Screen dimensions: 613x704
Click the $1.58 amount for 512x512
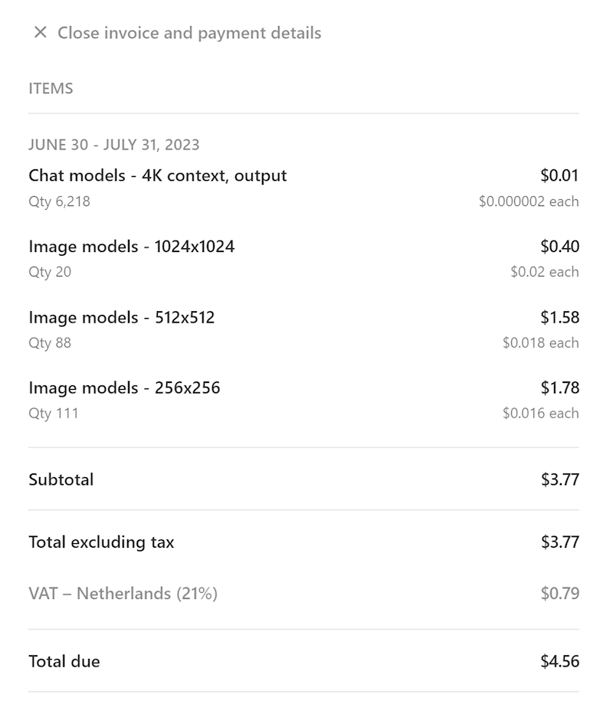[559, 317]
